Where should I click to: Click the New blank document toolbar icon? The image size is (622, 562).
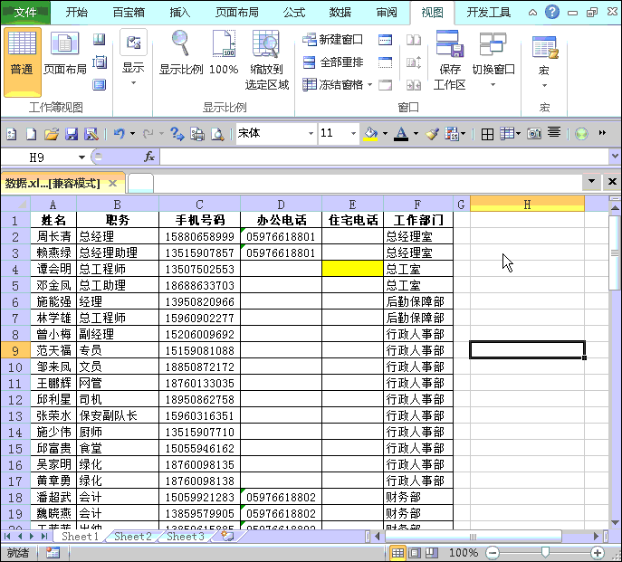pos(31,134)
